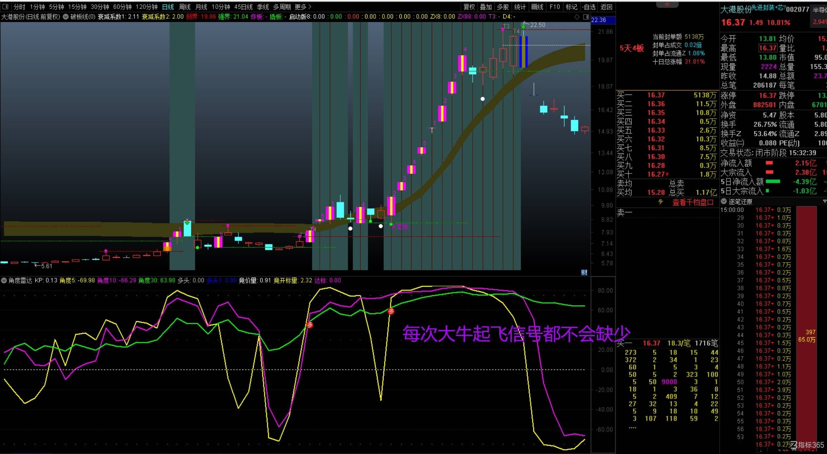Expand the 破板线 indicator dropdown arrow
The width and height of the screenshot is (827, 454).
(66, 17)
